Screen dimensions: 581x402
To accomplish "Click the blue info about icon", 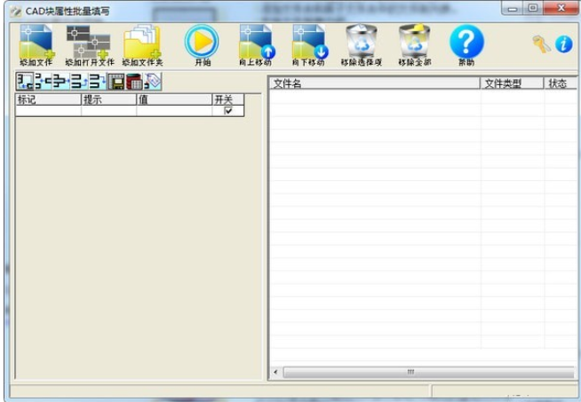I will point(563,44).
